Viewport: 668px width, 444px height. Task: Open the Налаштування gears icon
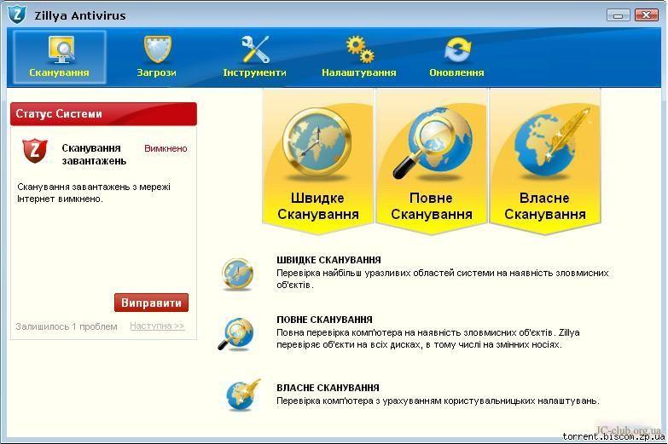359,50
